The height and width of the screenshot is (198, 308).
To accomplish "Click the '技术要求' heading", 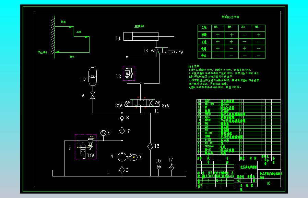I will pyautogui.click(x=194, y=66).
